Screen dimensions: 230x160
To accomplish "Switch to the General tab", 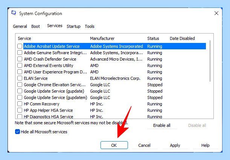I will (x=20, y=26).
